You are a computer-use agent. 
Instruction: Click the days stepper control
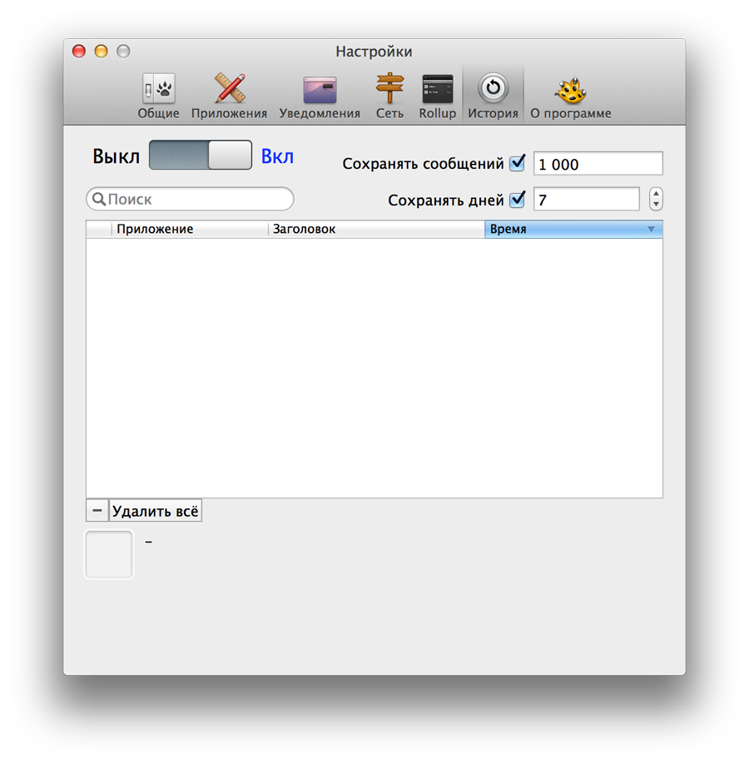coord(656,200)
